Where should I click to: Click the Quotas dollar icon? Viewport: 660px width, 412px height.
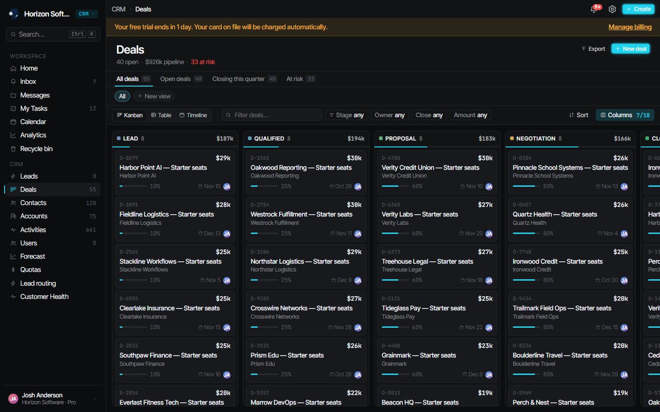(13, 270)
